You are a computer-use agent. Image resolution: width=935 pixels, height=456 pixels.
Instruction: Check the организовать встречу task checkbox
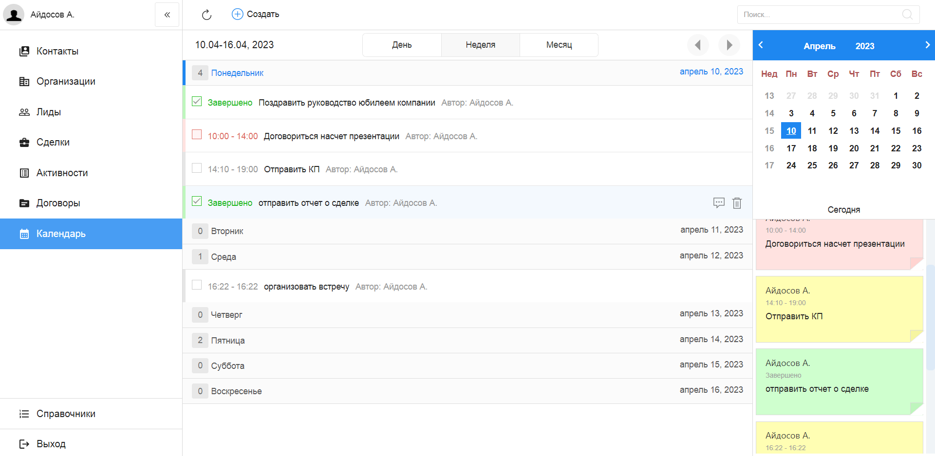point(197,285)
